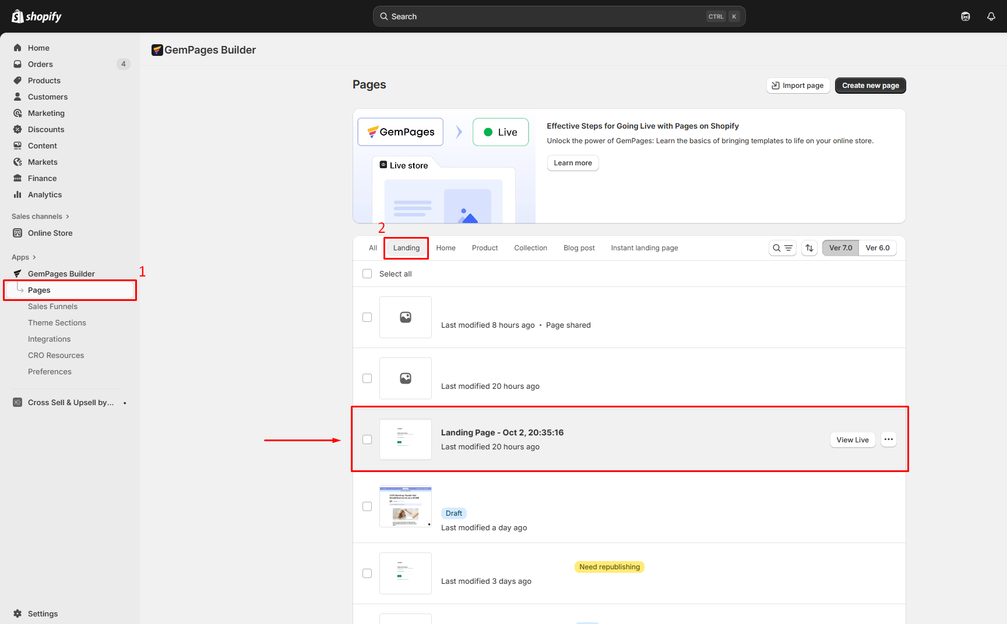Switch to the Landing tab
Image resolution: width=1007 pixels, height=624 pixels.
[x=406, y=248]
